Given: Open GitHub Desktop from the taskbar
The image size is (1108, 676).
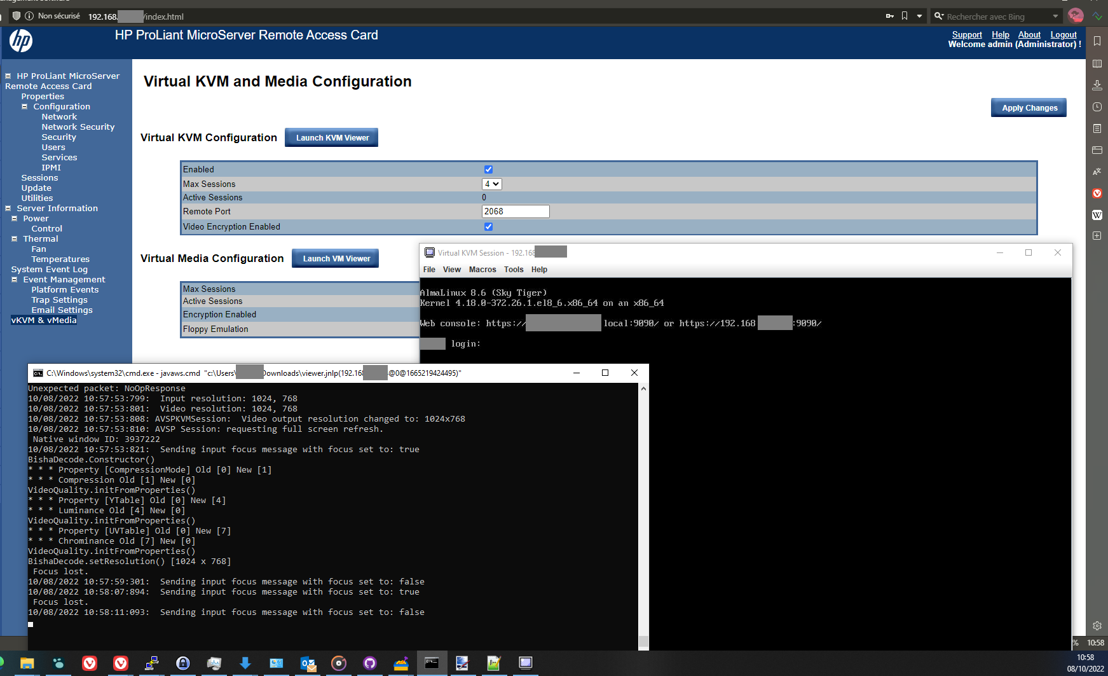Looking at the screenshot, I should tap(370, 663).
